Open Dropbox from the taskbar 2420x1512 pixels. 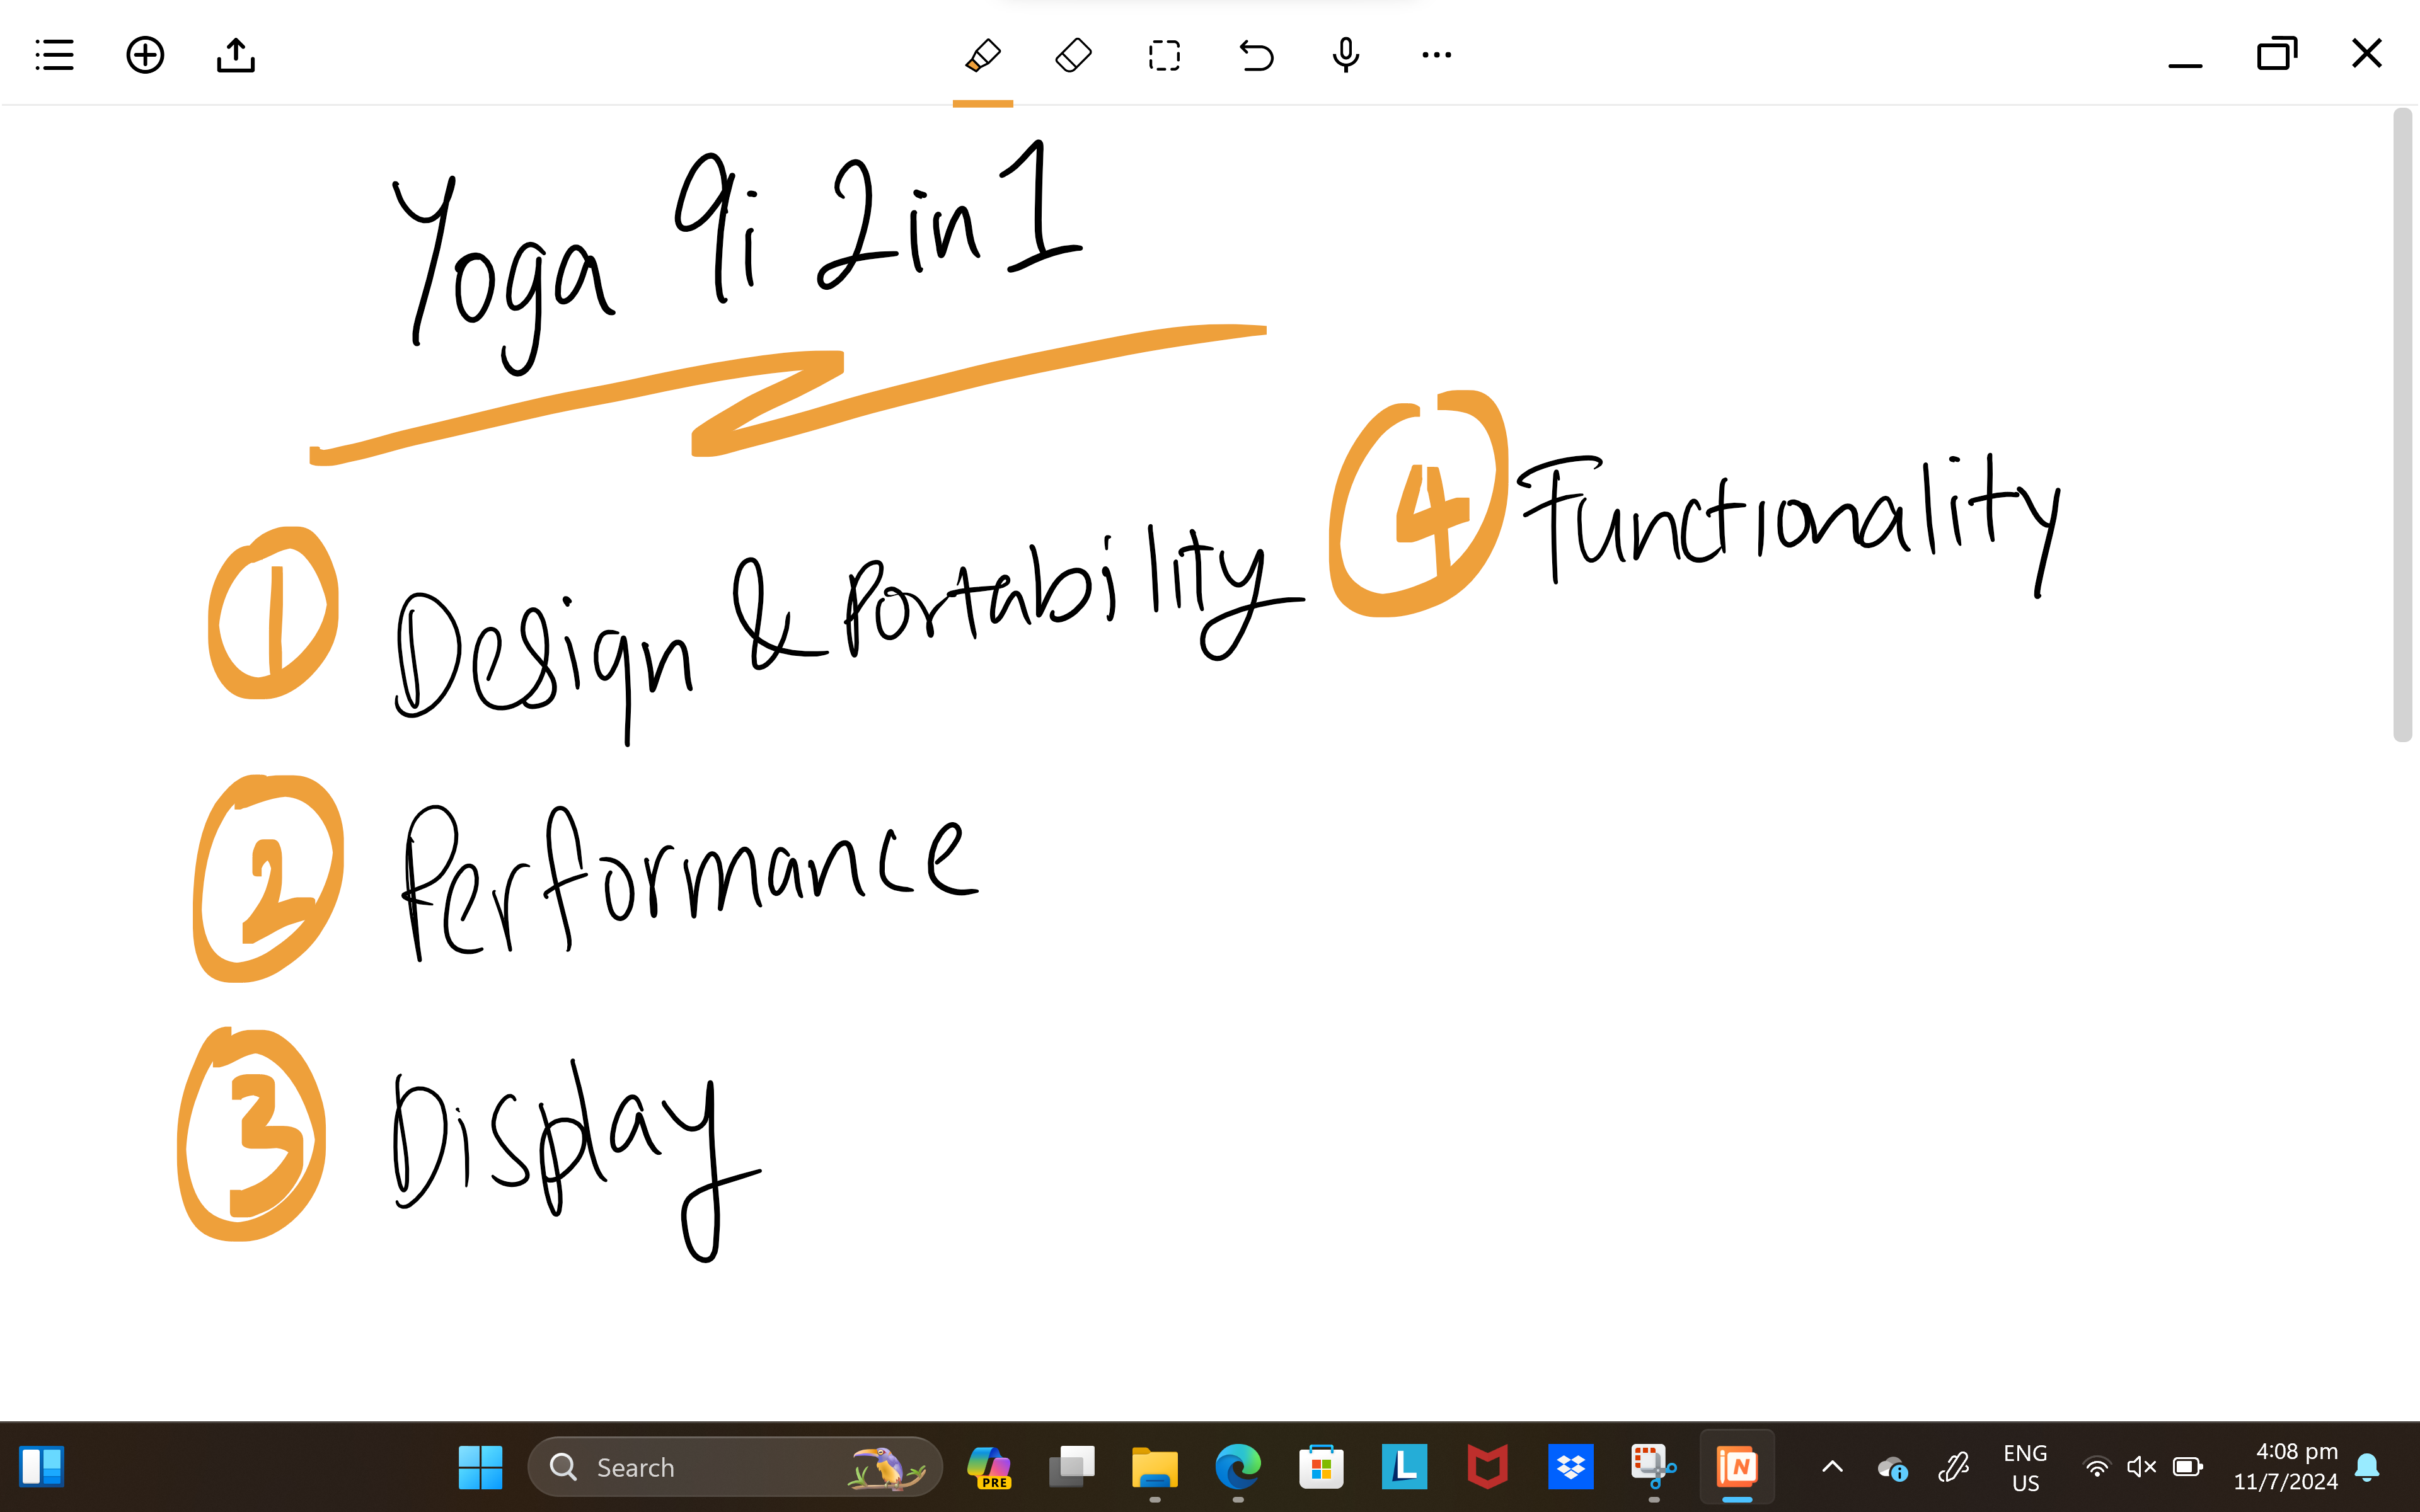(1570, 1467)
